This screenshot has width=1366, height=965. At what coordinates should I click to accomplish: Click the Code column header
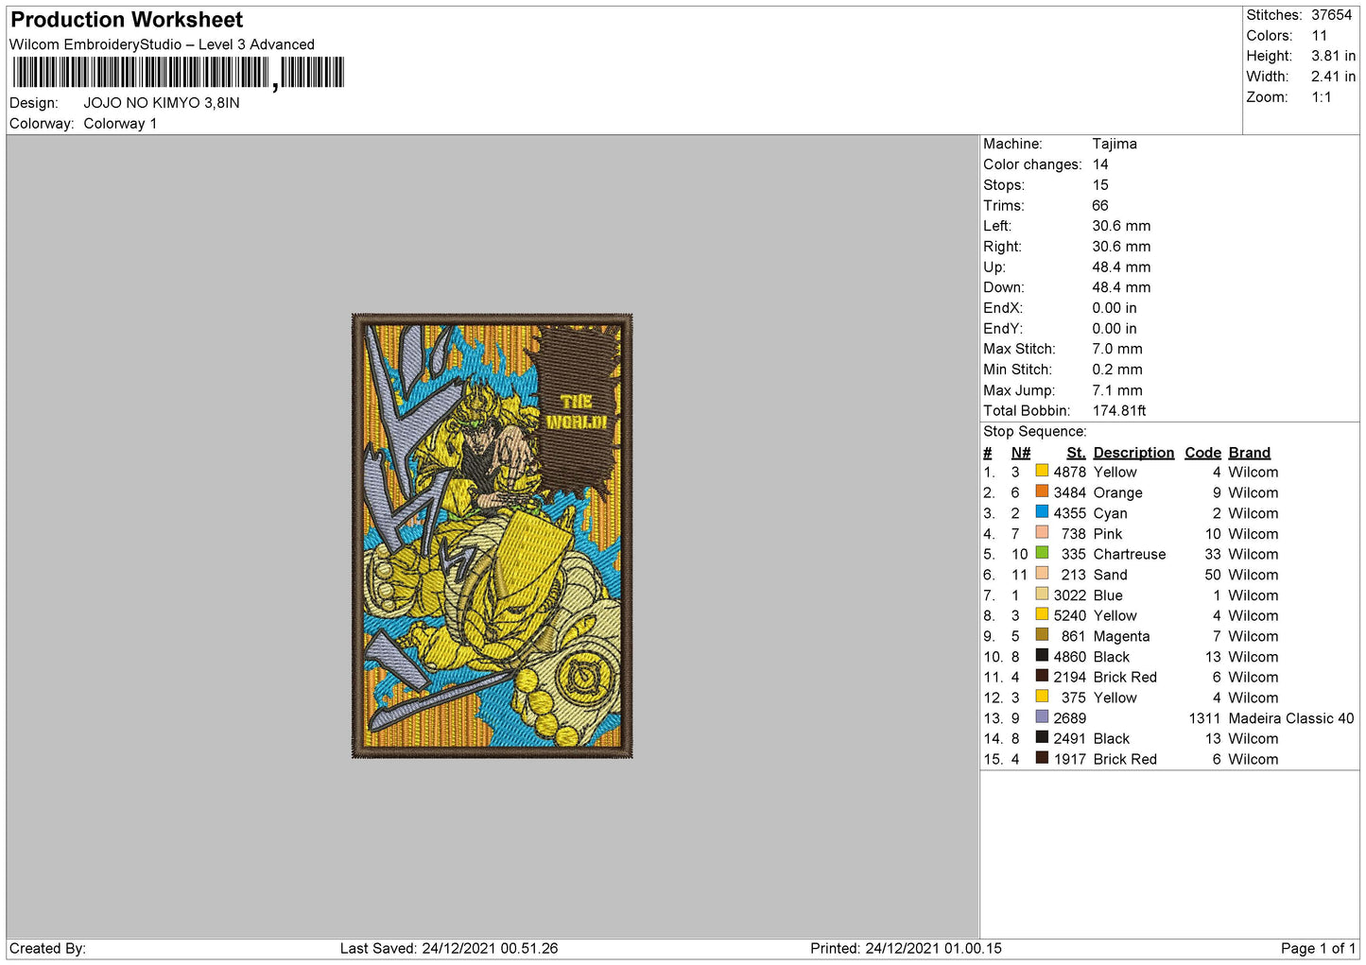point(1202,453)
